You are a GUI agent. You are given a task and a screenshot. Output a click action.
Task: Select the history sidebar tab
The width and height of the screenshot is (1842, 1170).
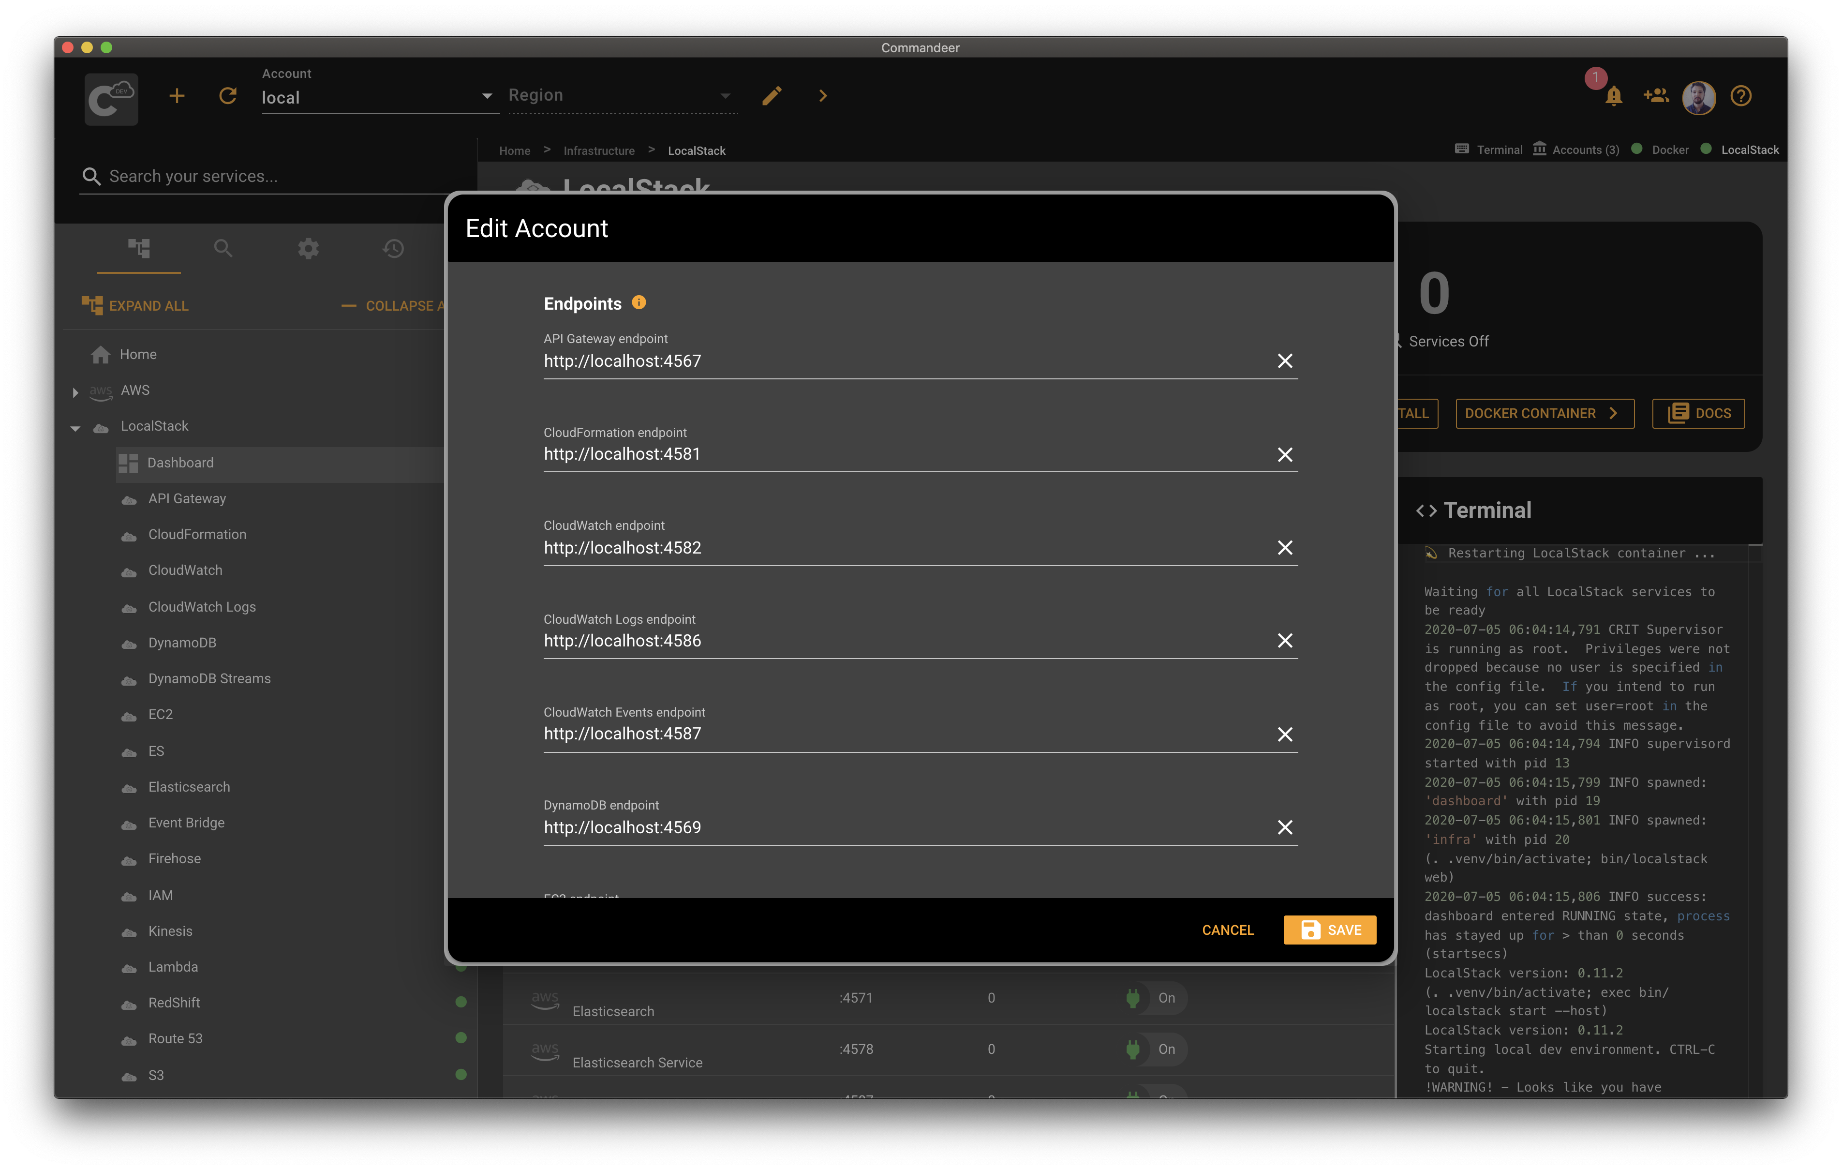coord(393,249)
